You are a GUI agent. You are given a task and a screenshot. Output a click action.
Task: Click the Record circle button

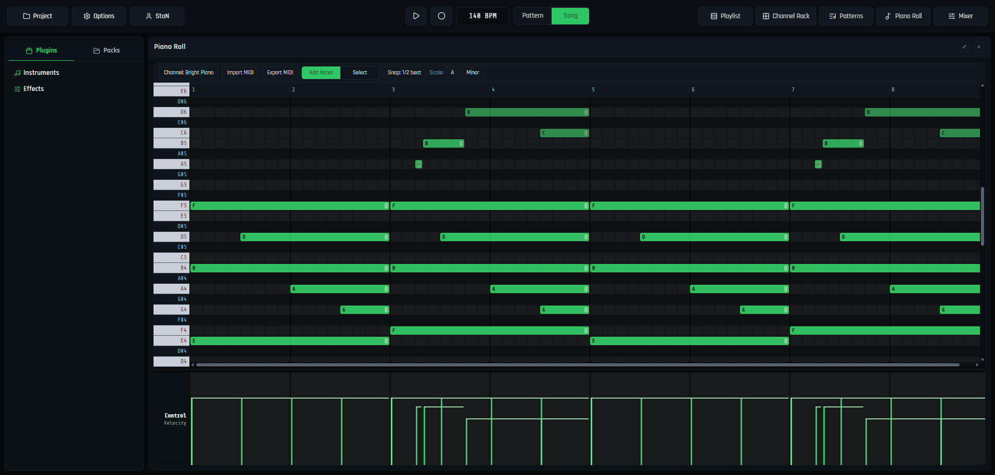point(441,16)
